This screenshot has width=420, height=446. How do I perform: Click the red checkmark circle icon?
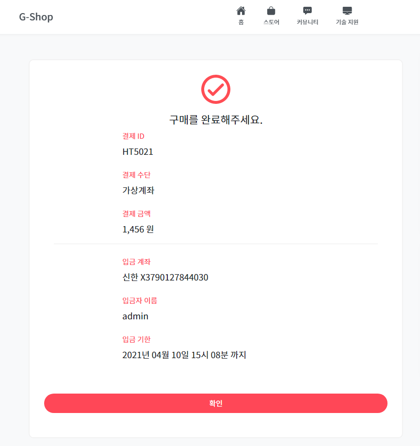tap(216, 89)
